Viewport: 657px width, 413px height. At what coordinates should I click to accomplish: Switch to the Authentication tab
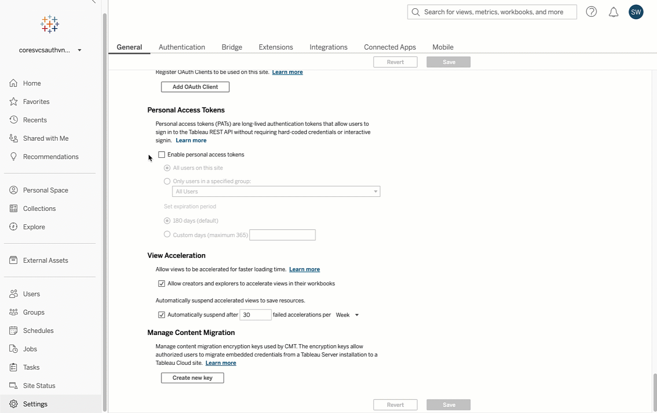tap(182, 47)
